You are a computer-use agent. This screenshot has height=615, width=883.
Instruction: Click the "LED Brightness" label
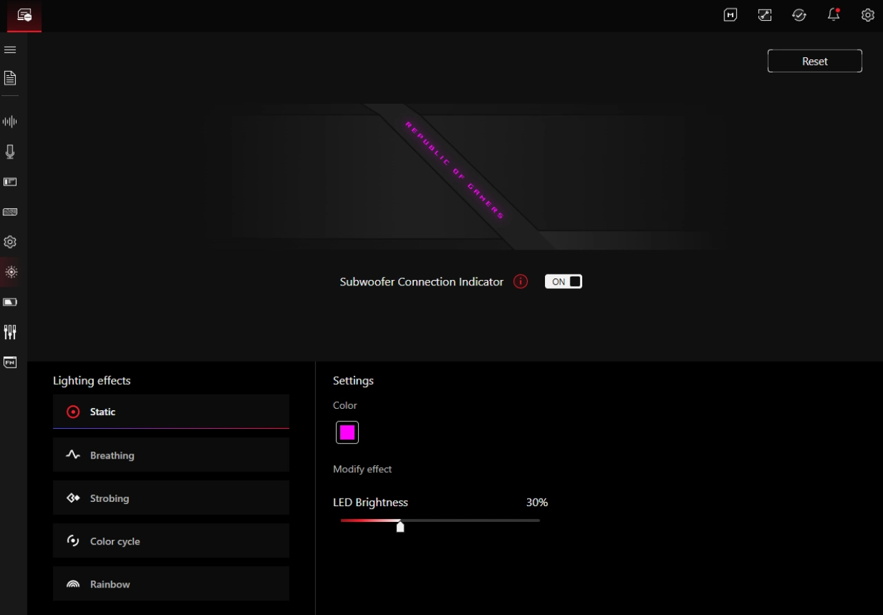[x=370, y=503]
